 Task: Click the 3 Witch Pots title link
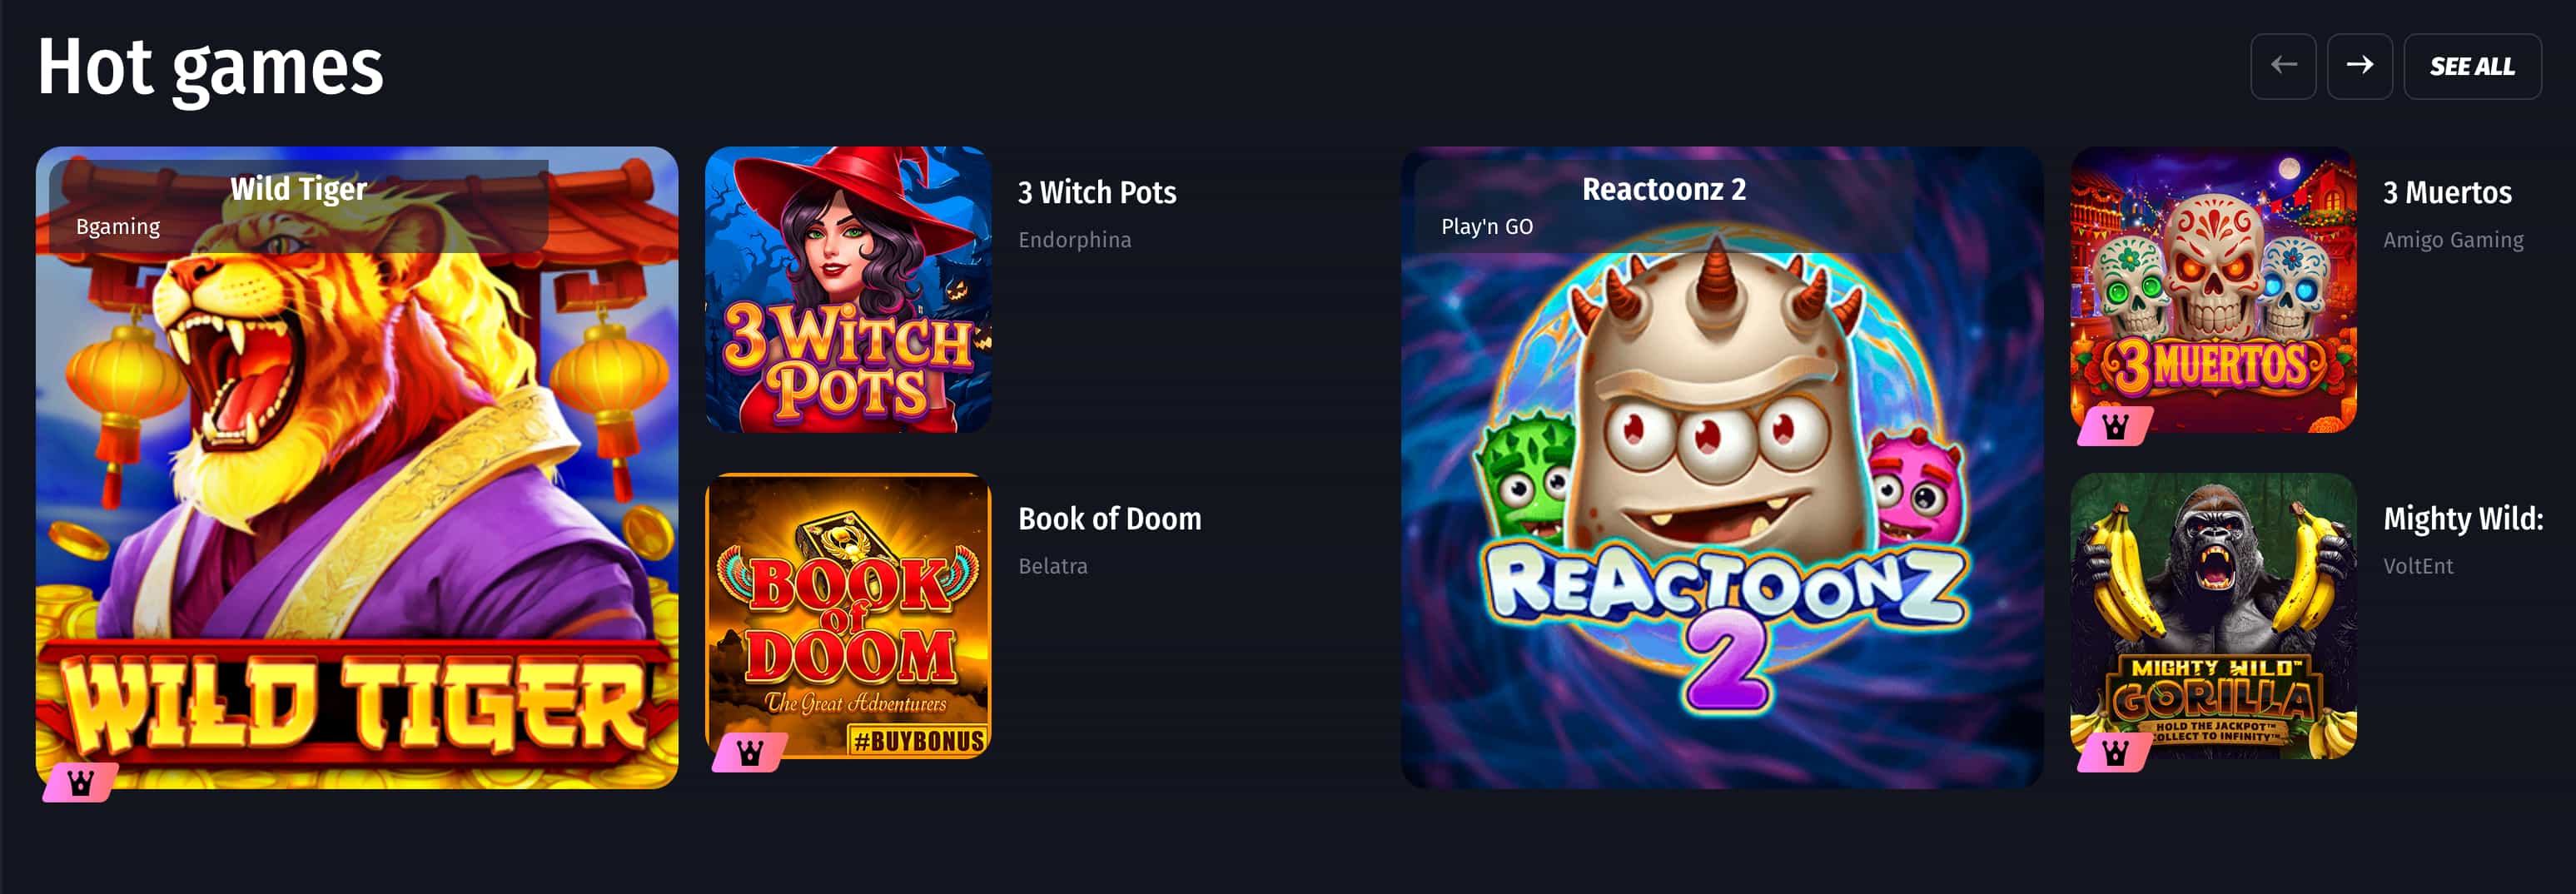[x=1097, y=192]
